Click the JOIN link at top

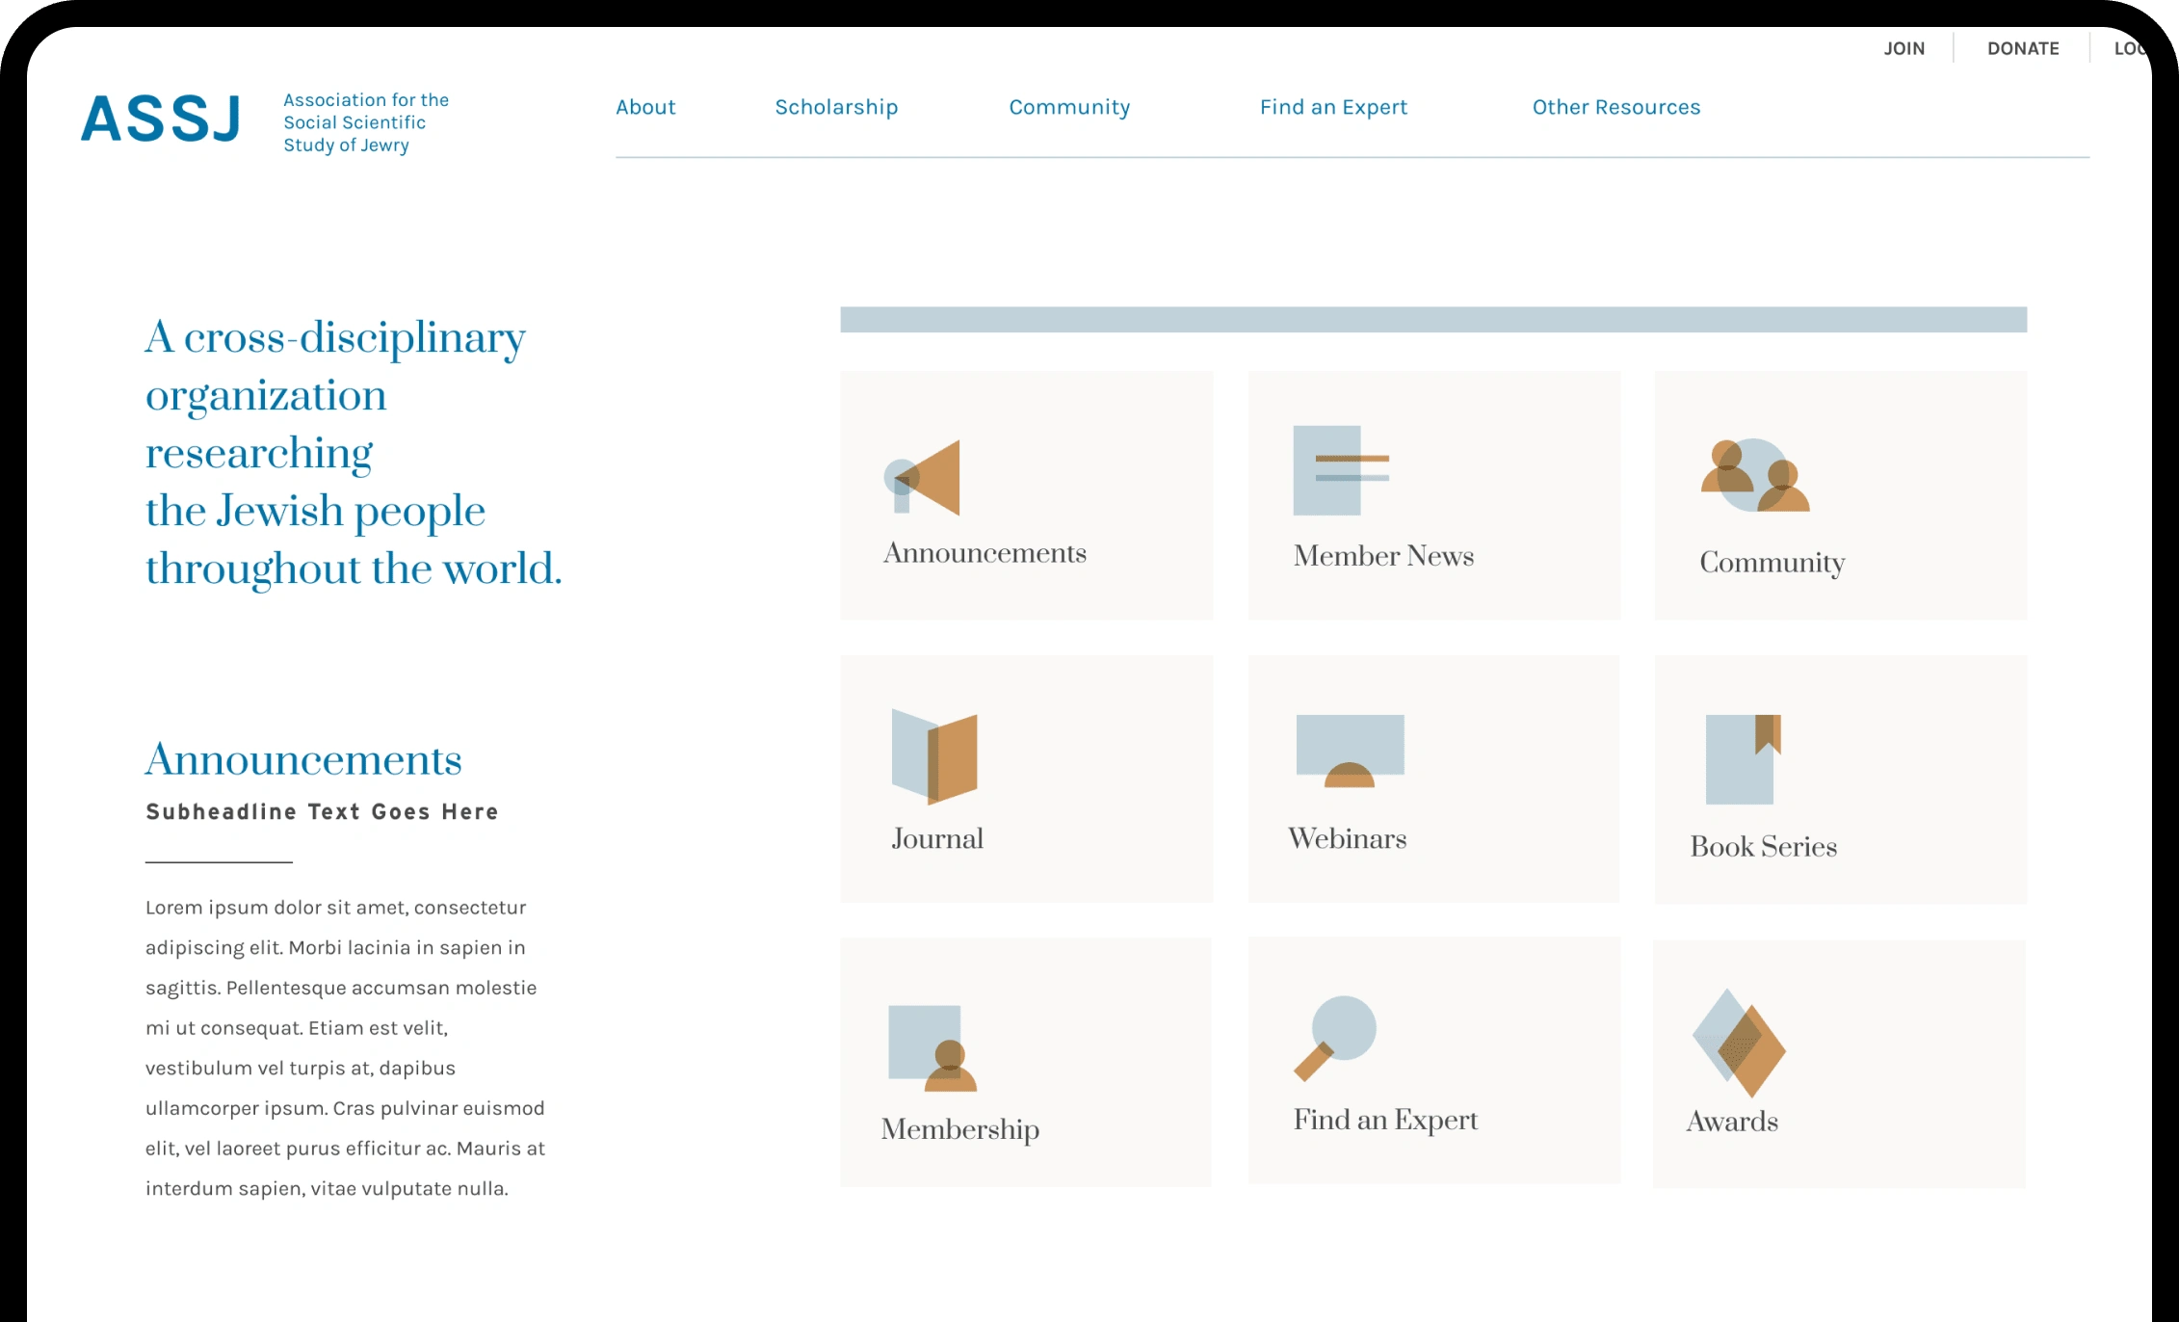pos(1903,48)
